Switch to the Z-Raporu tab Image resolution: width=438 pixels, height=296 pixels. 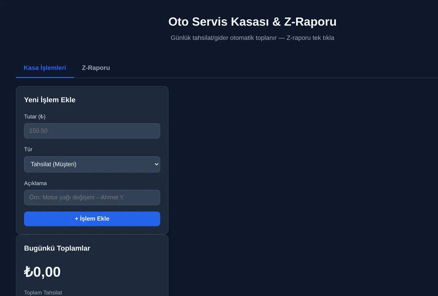click(x=96, y=68)
